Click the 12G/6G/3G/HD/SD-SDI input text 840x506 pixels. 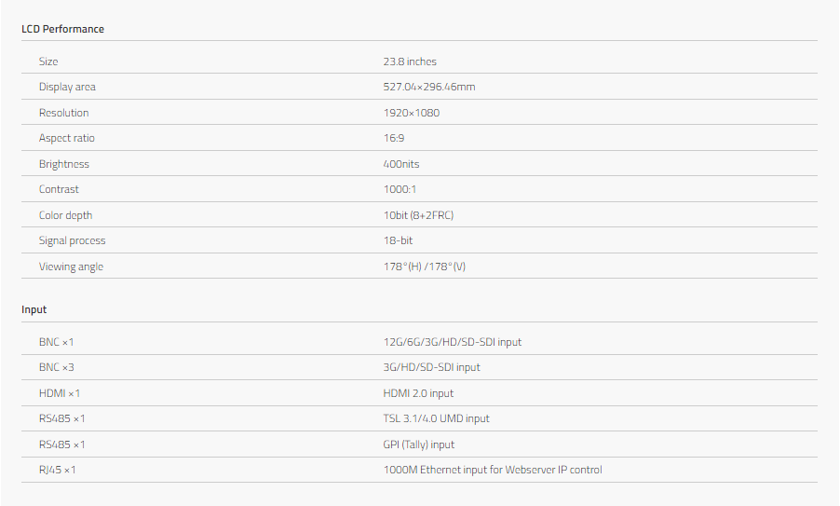tap(453, 342)
